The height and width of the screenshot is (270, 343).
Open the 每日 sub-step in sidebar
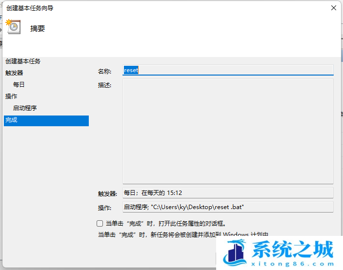point(19,84)
